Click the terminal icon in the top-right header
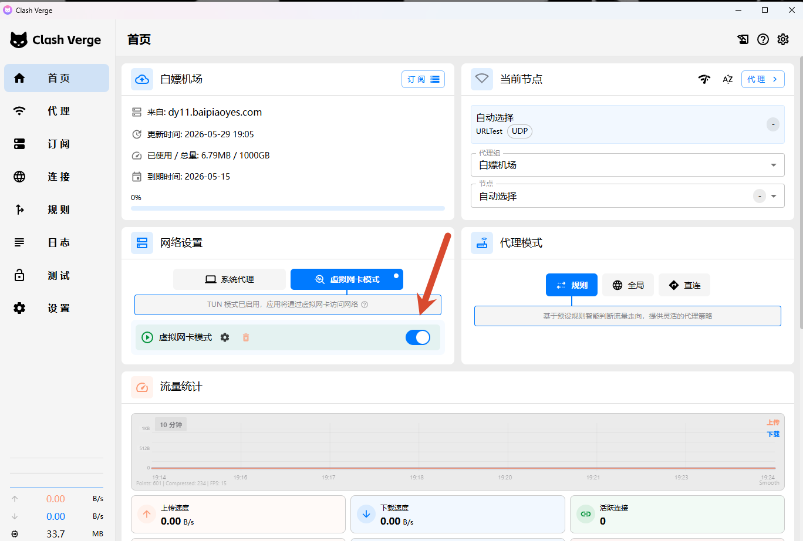 pos(743,39)
